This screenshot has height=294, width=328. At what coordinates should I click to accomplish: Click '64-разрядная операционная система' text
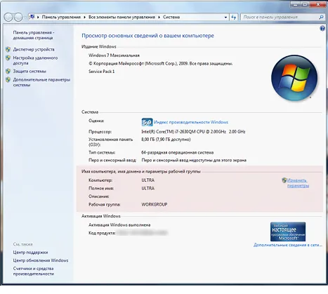(x=178, y=152)
